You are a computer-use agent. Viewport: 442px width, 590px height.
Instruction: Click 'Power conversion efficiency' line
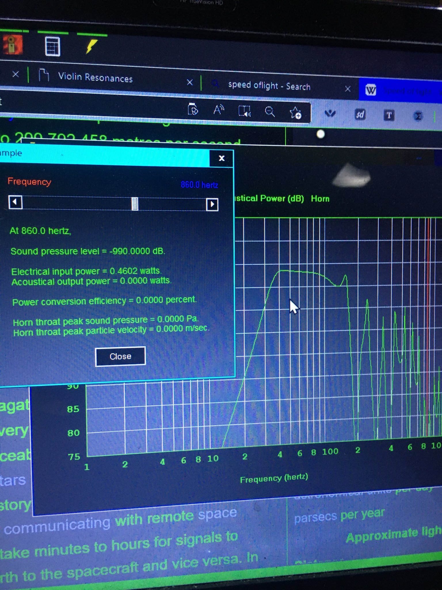(104, 301)
